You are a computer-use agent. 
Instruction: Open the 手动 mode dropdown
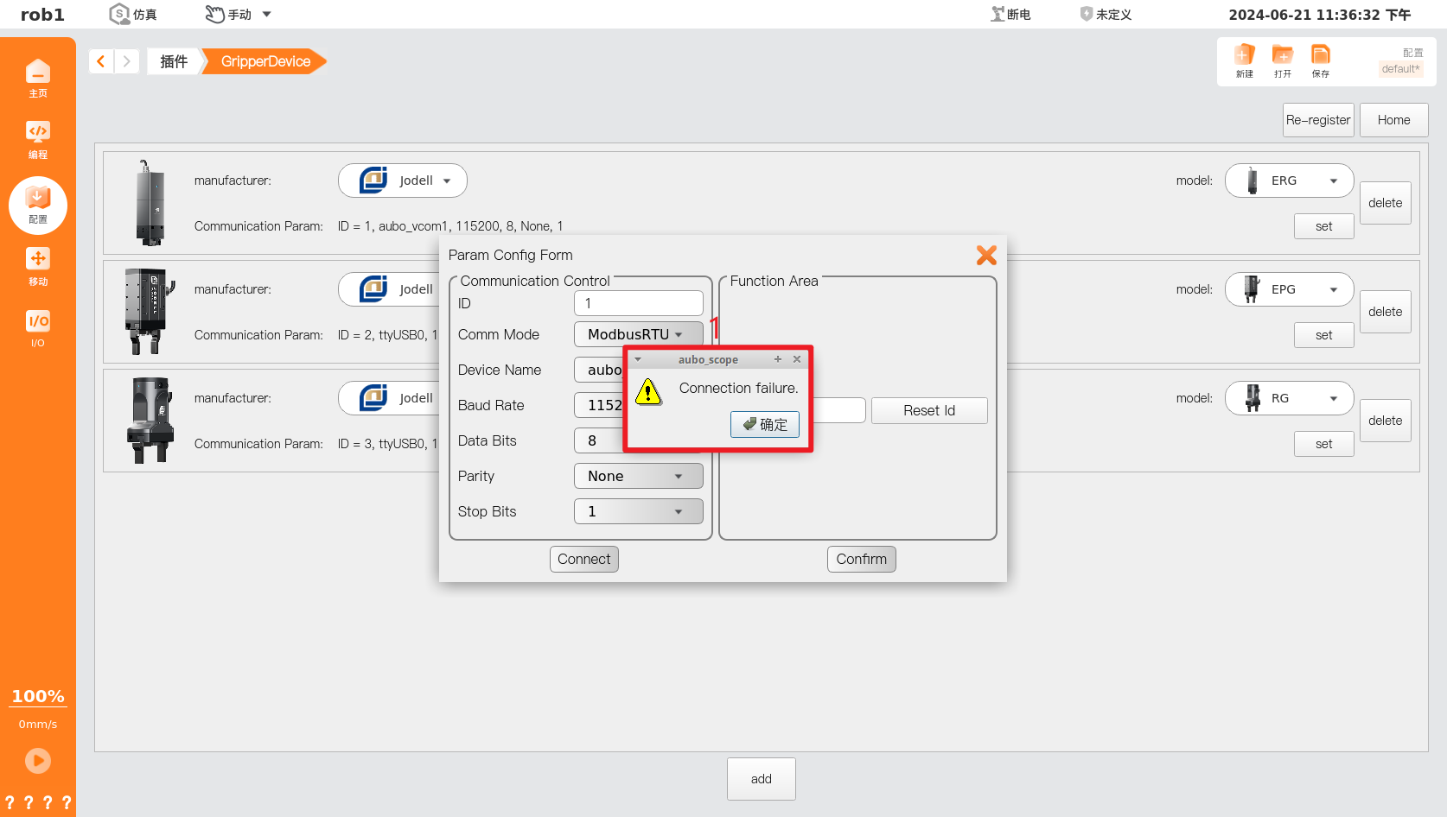pos(238,14)
